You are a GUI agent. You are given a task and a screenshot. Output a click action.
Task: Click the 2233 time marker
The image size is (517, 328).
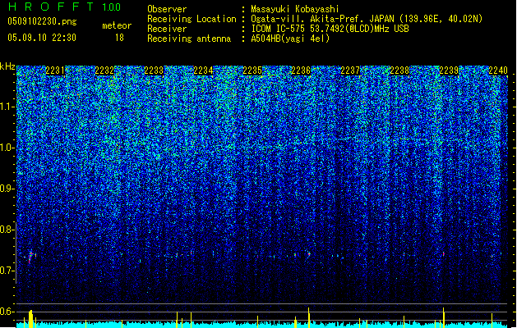[154, 71]
